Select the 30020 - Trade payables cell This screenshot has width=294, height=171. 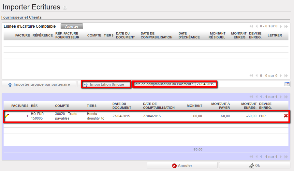click(x=66, y=116)
